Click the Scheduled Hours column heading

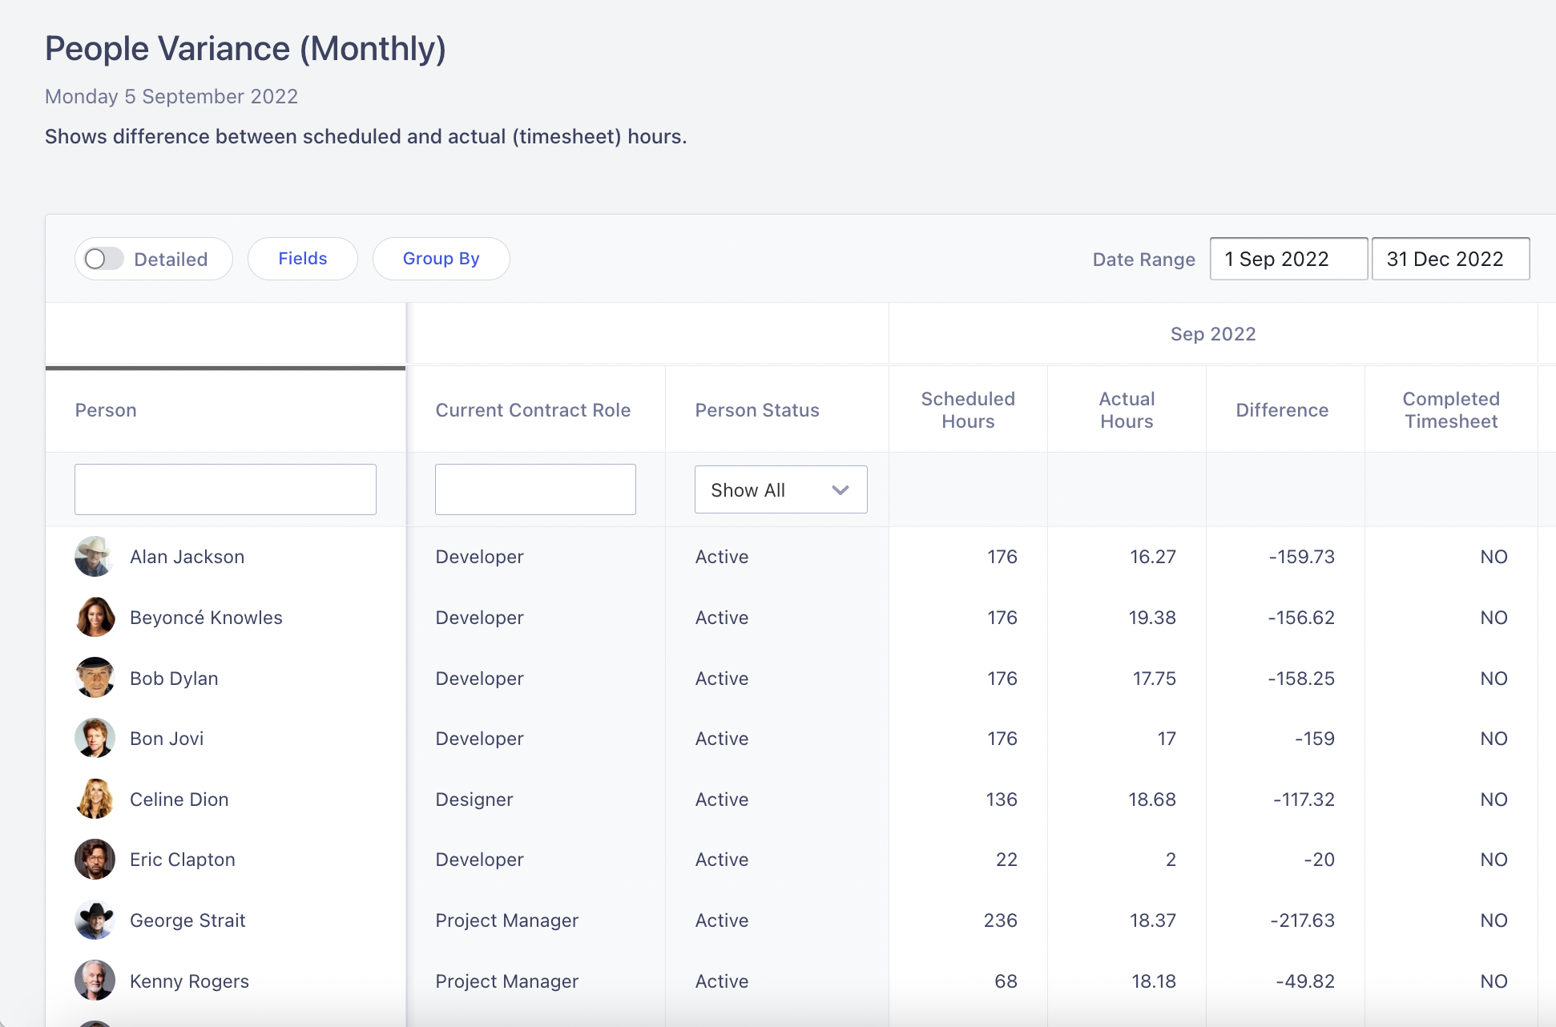968,409
